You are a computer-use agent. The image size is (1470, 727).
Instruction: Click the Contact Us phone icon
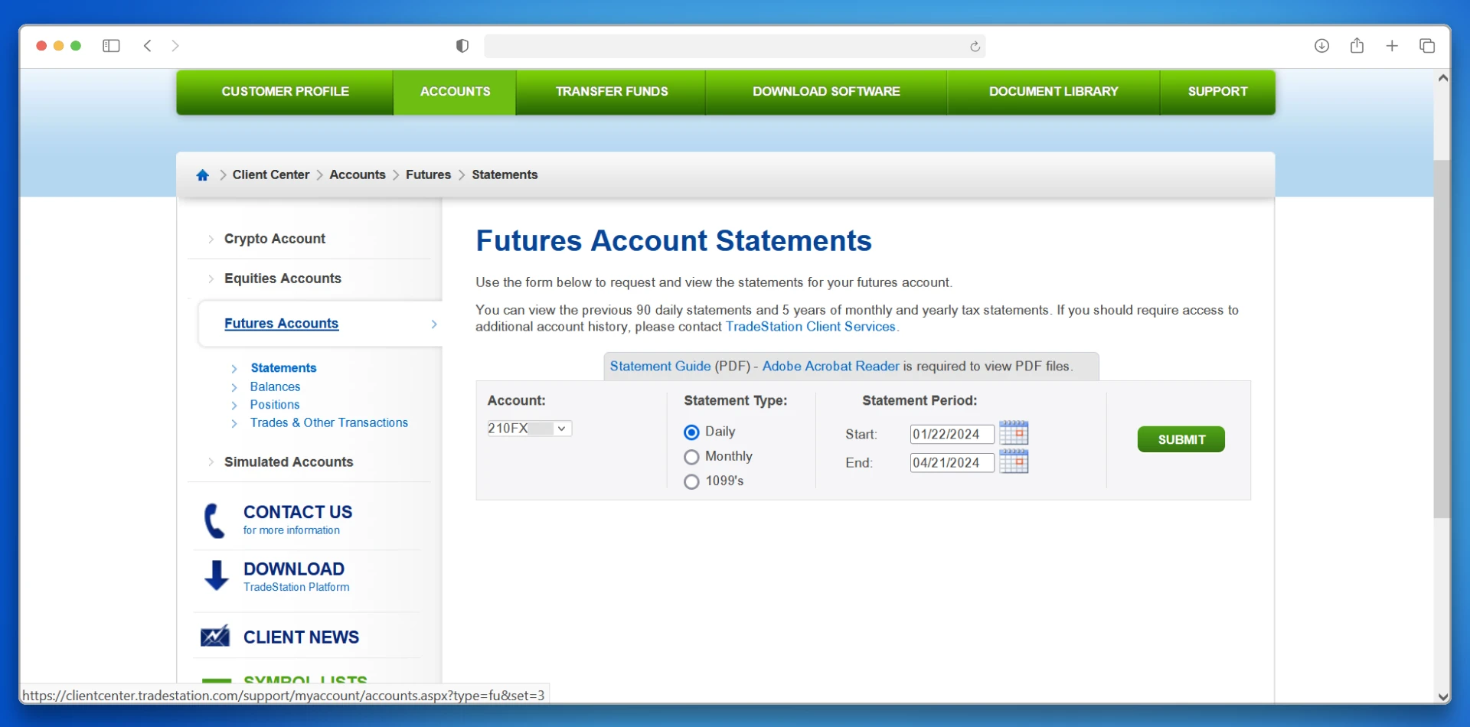[215, 520]
